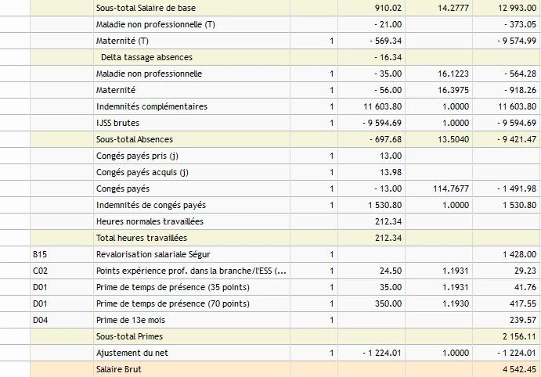The height and width of the screenshot is (377, 541).
Task: Click the Revalorisation salariale Ségur label
Action: (153, 254)
